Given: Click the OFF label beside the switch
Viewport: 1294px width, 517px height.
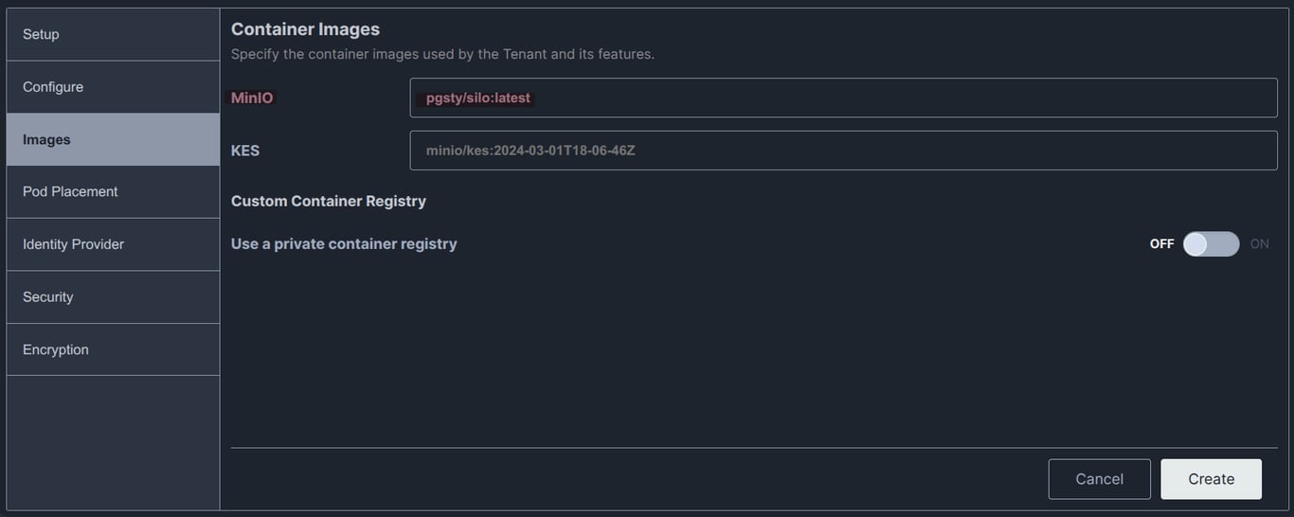Looking at the screenshot, I should 1161,244.
